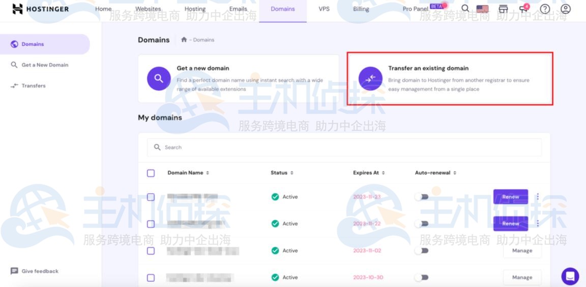
Task: Open three-dot menu for first domain row
Action: pos(538,196)
